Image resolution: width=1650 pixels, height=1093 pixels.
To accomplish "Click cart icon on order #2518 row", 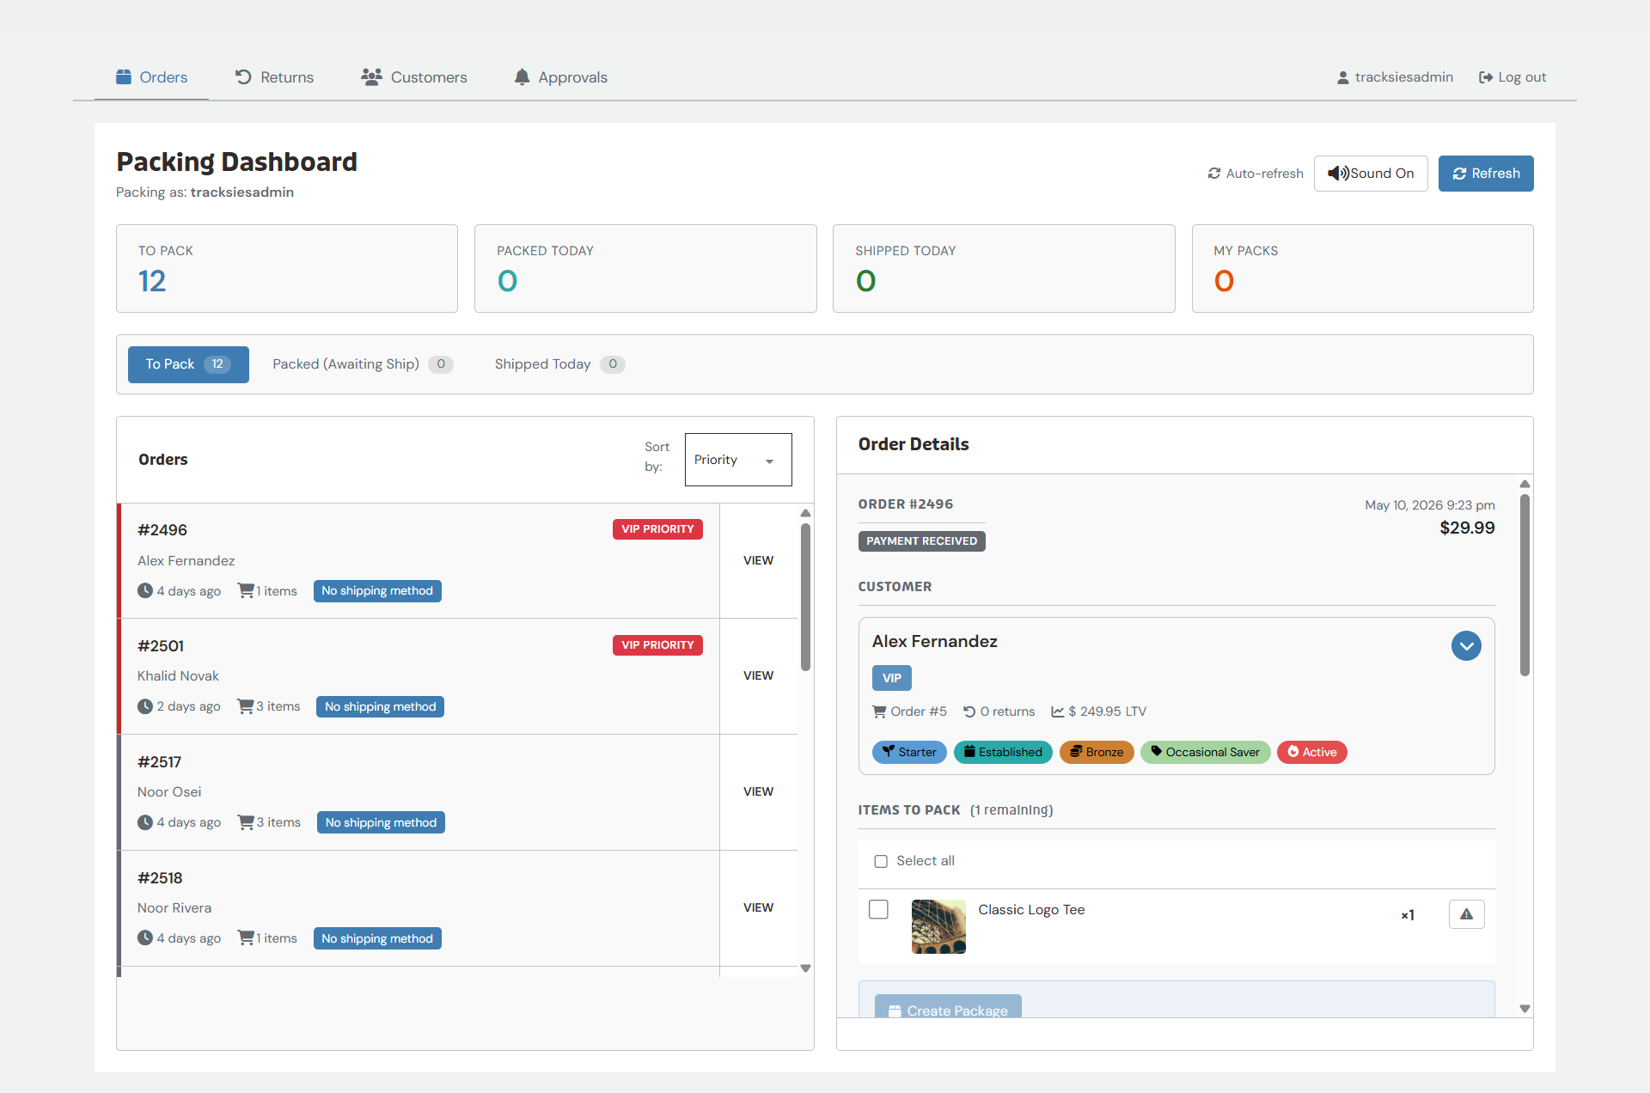I will pos(246,938).
